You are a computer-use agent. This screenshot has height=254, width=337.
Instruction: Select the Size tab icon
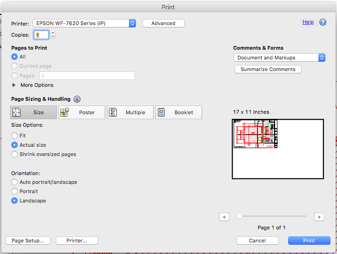17,112
